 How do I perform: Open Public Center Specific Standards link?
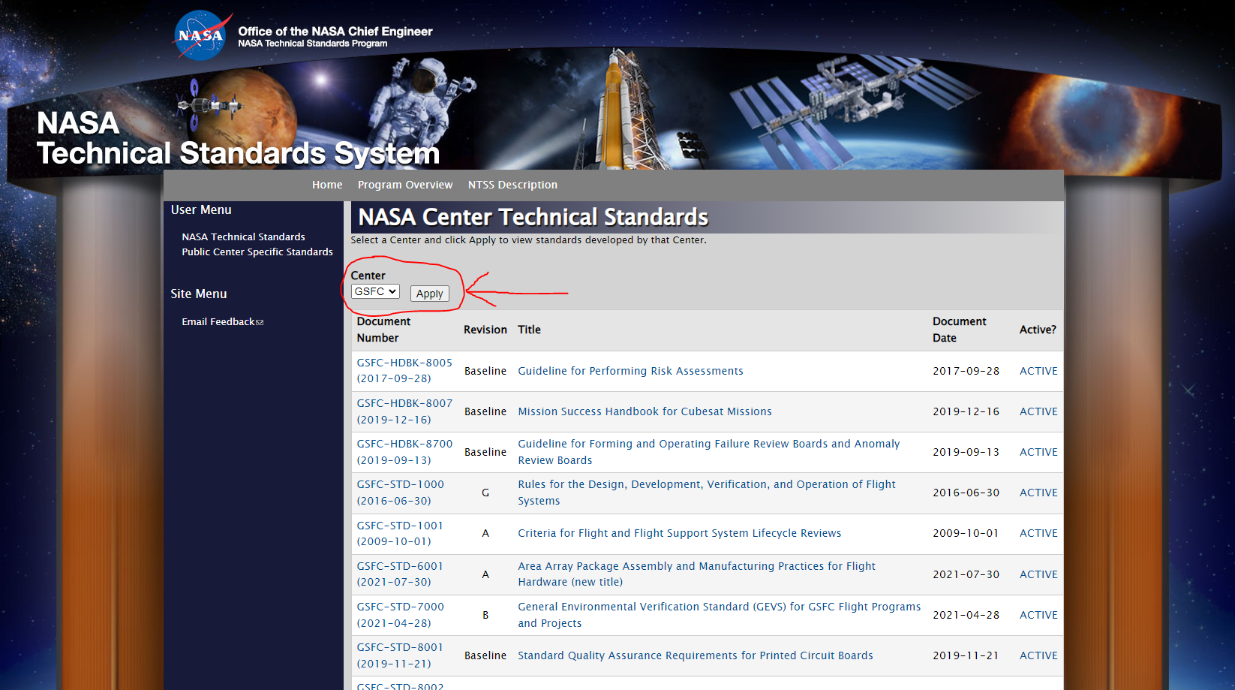coord(257,252)
